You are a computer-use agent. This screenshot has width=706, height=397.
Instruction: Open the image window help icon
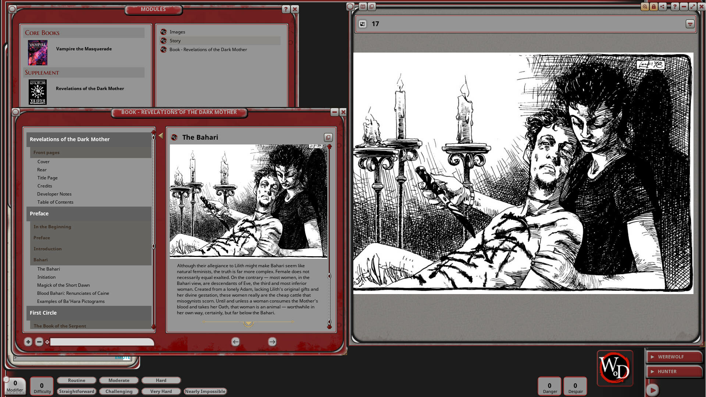click(x=675, y=7)
